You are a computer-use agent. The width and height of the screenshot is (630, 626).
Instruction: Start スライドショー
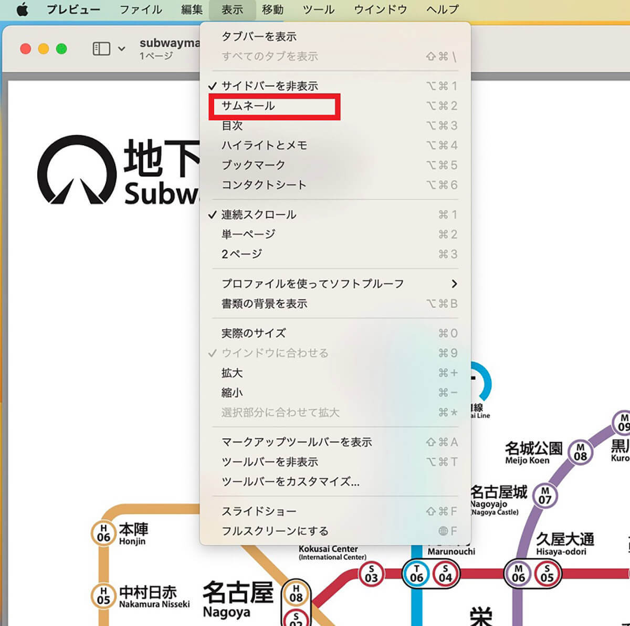[335, 511]
